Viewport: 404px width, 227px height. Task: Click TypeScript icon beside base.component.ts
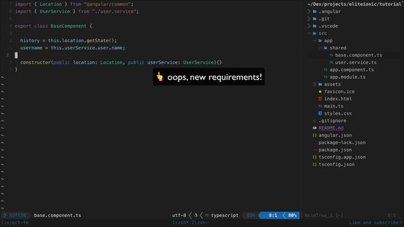point(331,55)
